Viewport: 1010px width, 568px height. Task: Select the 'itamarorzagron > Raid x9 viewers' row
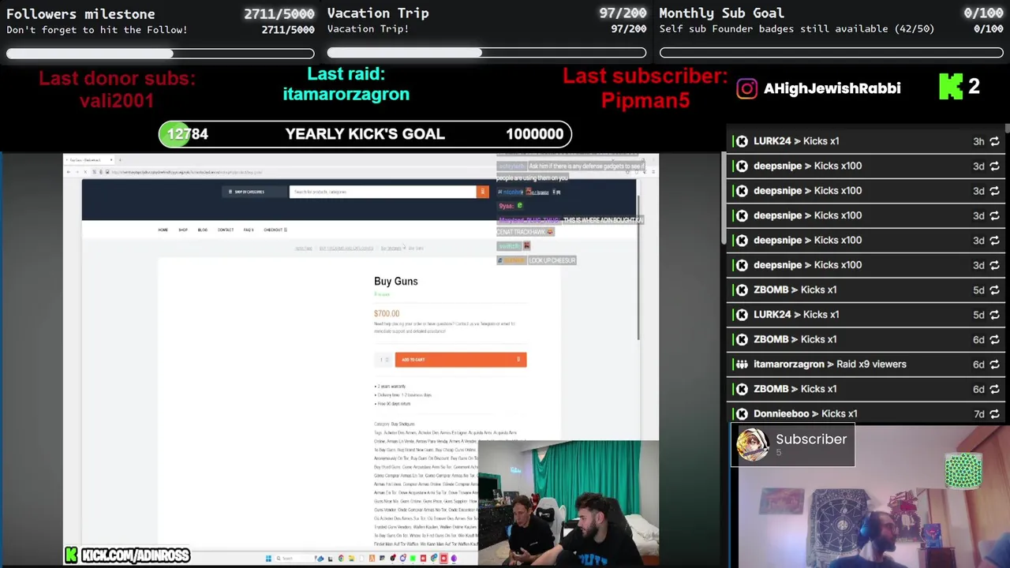pos(867,364)
